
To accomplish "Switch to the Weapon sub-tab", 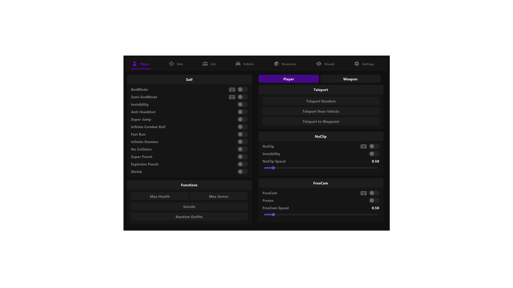I will click(350, 79).
